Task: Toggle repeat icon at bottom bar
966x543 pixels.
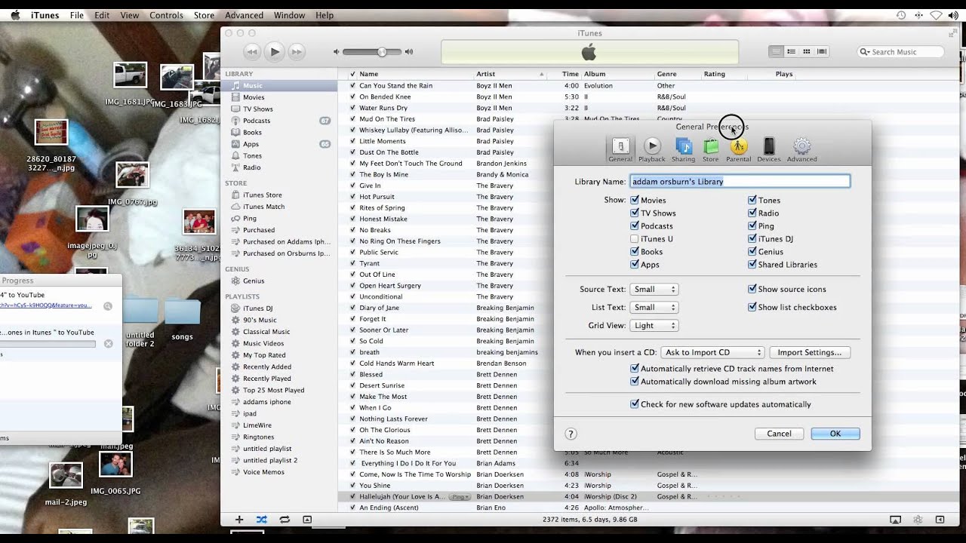Action: [x=285, y=520]
